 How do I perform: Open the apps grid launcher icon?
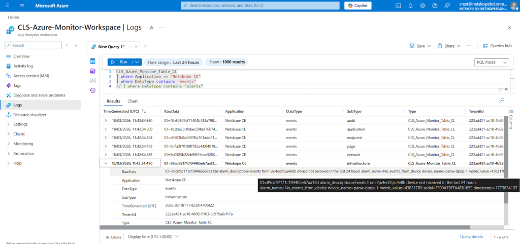[x=7, y=6]
